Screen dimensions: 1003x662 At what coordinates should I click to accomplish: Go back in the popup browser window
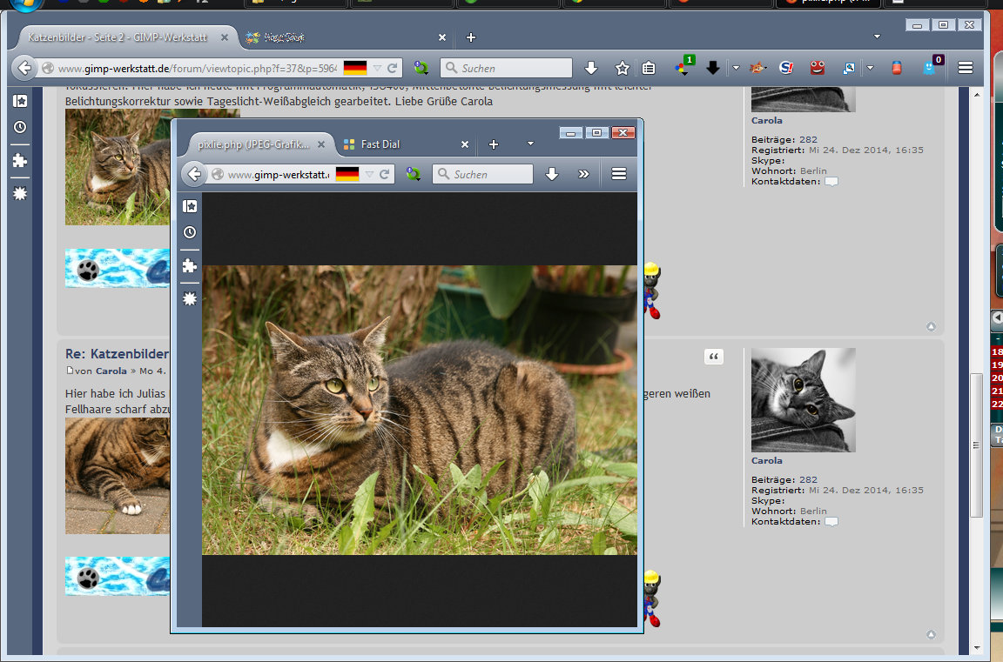point(195,174)
